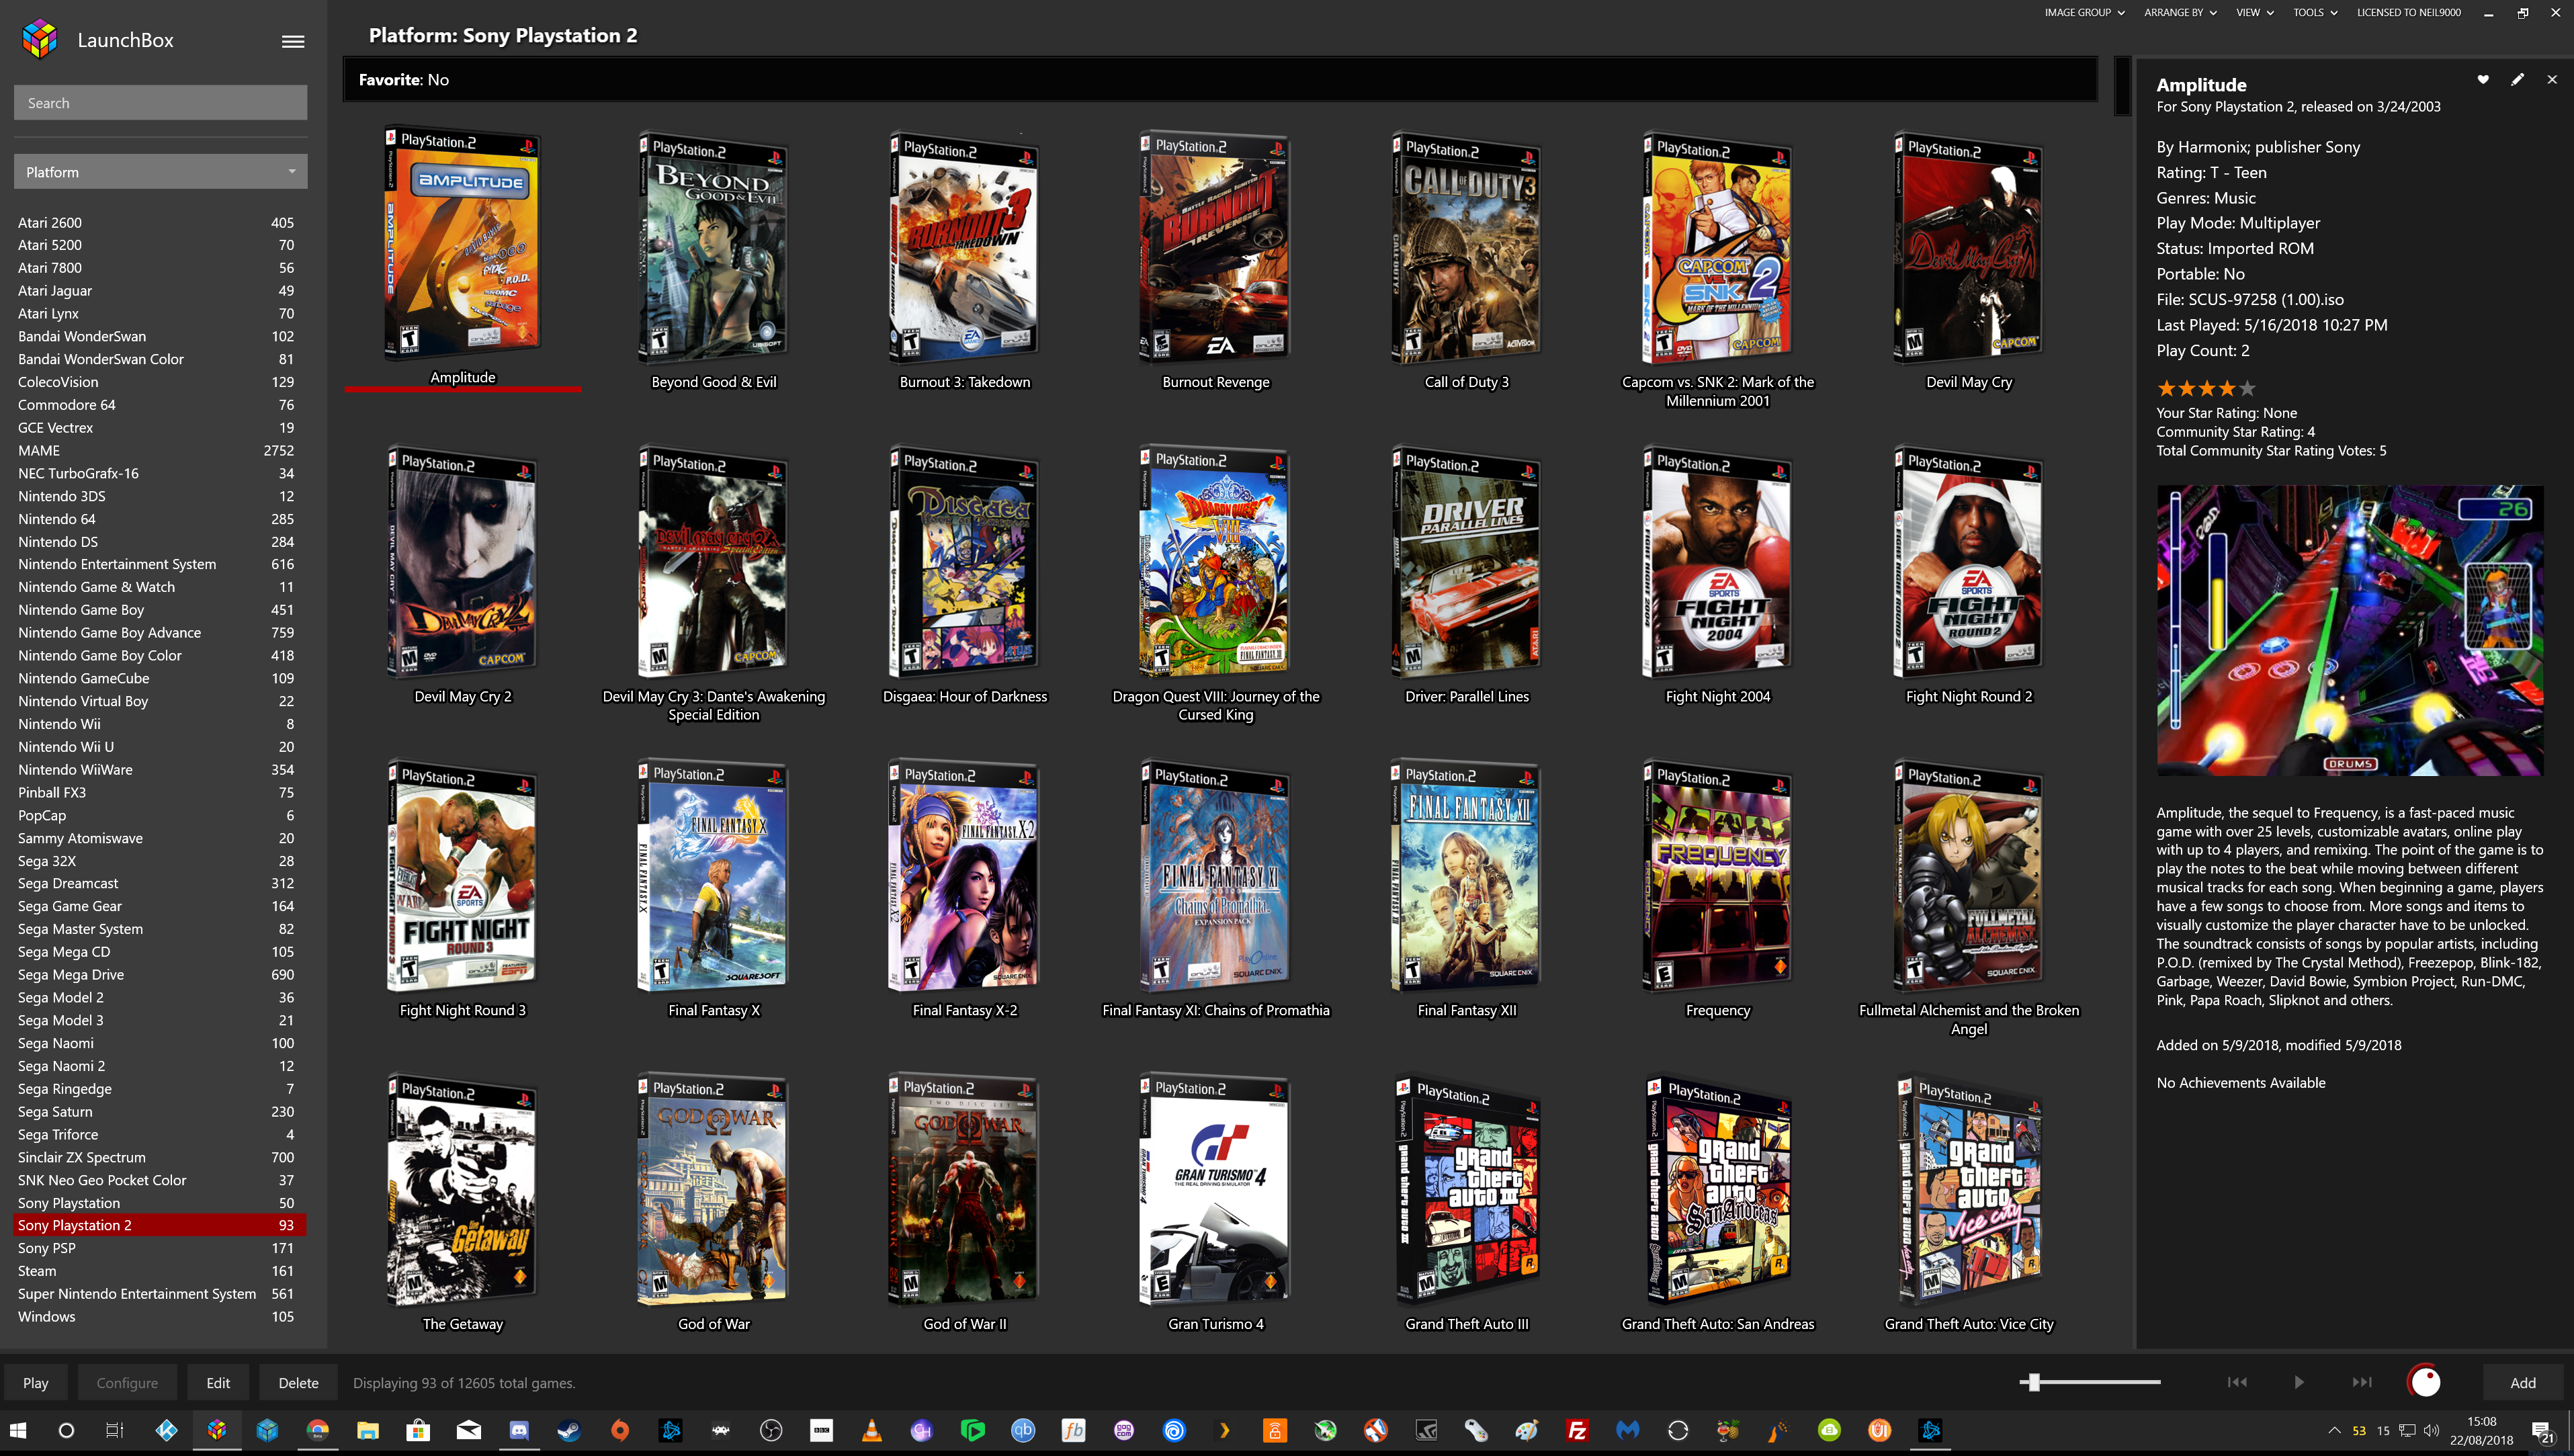Open the Windows Start menu

click(x=17, y=1430)
